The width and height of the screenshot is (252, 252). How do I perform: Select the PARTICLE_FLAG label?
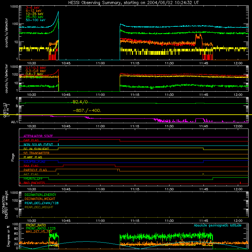point(35,170)
